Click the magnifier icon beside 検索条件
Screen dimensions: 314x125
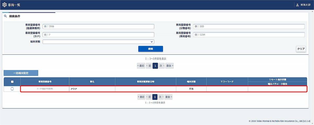pos(5,16)
